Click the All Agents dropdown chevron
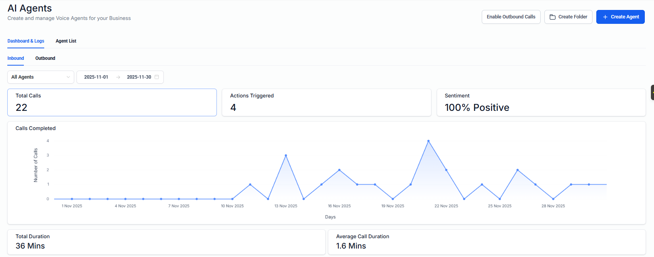654x257 pixels. [68, 77]
